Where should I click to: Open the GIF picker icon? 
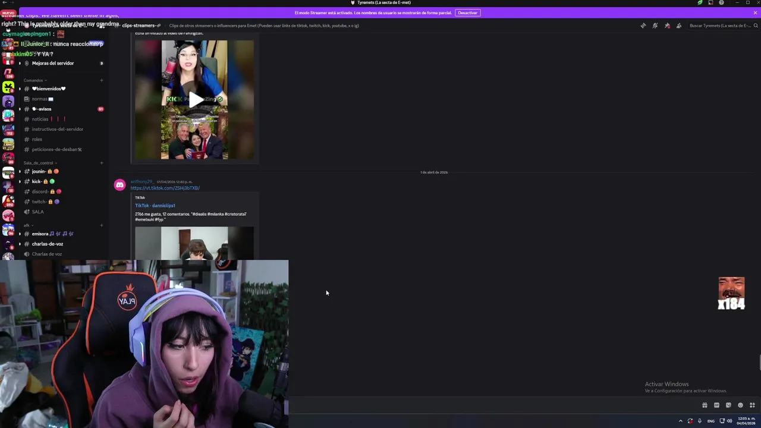(716, 405)
